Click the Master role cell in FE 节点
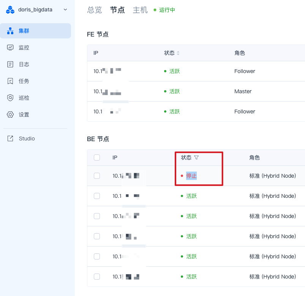Screen dimensions: 305x296 tap(243, 91)
